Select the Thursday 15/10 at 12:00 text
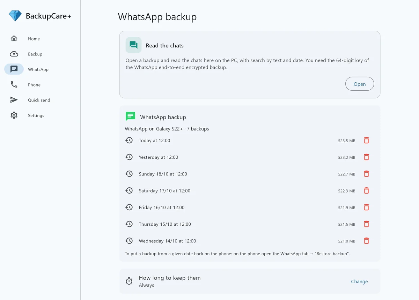 (x=165, y=224)
